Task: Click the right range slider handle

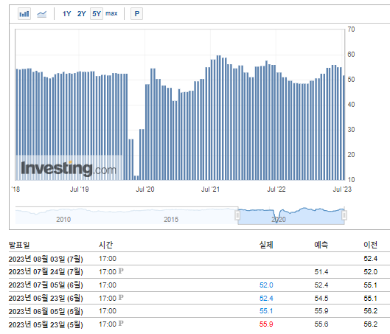Action: 344,215
